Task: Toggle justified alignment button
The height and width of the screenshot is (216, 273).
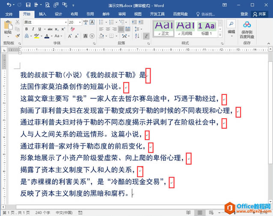Action: [x=121, y=29]
